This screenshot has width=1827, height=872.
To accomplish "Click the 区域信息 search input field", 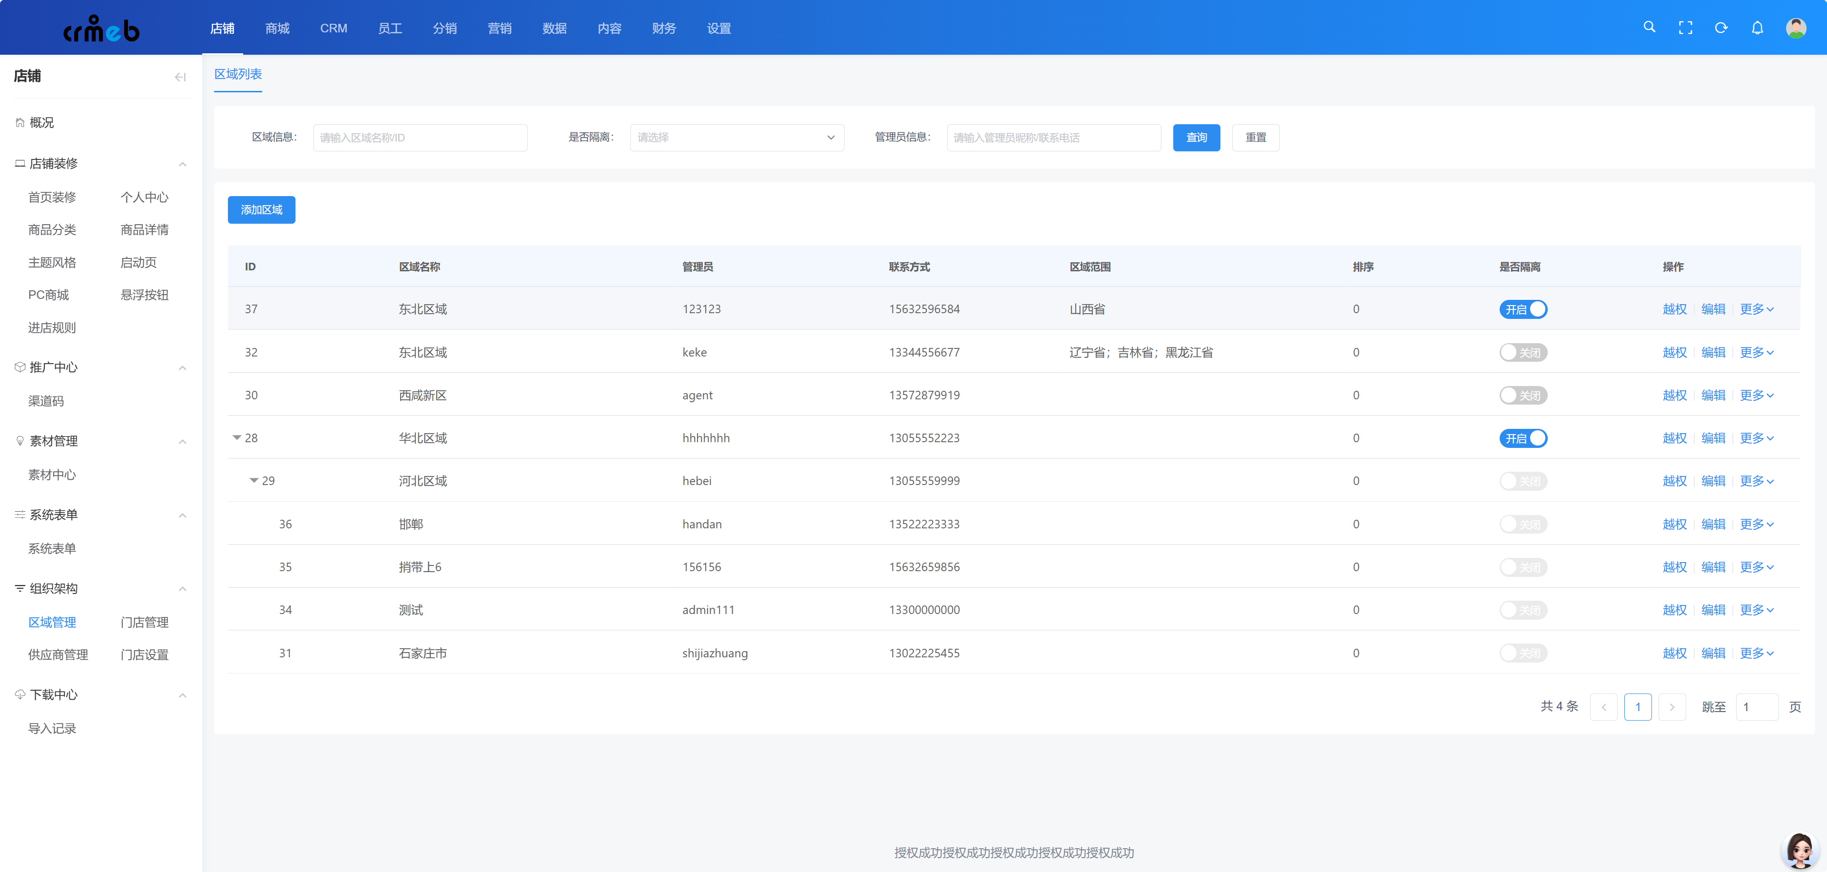I will click(x=420, y=138).
